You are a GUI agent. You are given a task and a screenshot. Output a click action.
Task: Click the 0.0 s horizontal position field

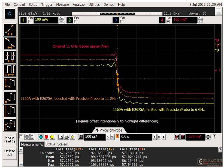point(136,137)
